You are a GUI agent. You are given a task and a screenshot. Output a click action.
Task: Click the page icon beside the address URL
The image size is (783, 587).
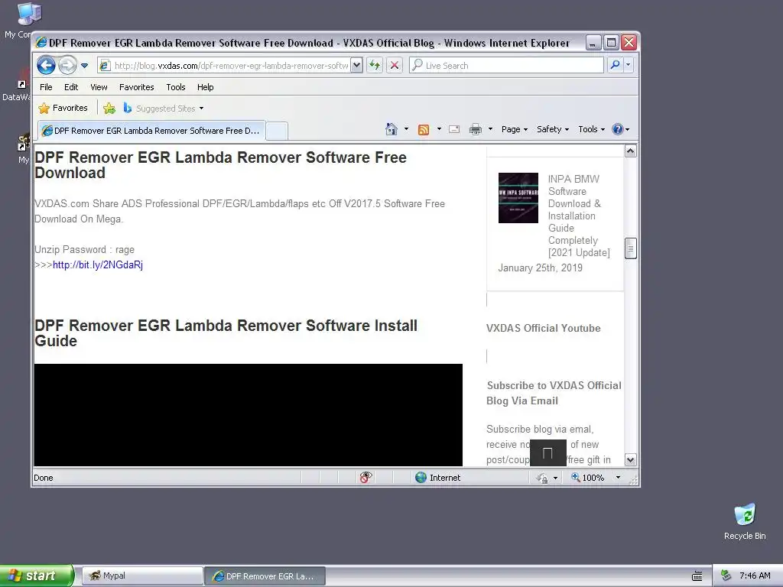104,66
